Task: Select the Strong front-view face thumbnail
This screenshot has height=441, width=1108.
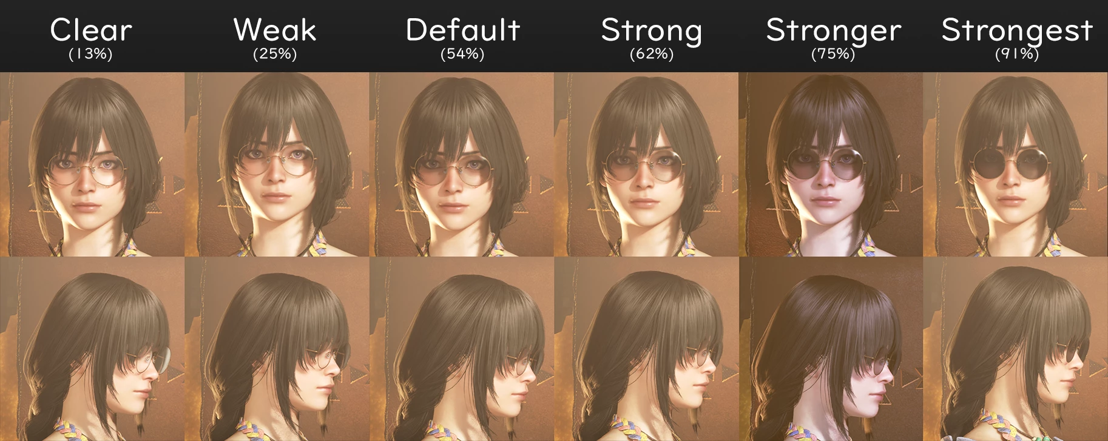Action: (x=646, y=164)
